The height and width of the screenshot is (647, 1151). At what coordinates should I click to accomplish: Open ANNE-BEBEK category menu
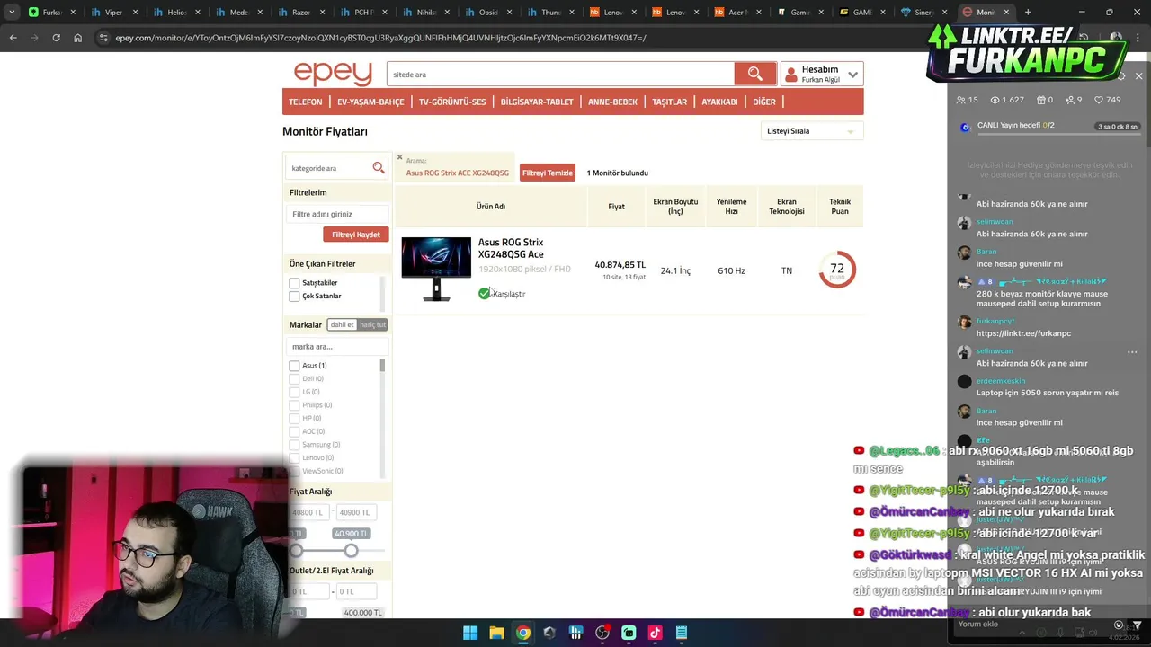click(x=612, y=102)
